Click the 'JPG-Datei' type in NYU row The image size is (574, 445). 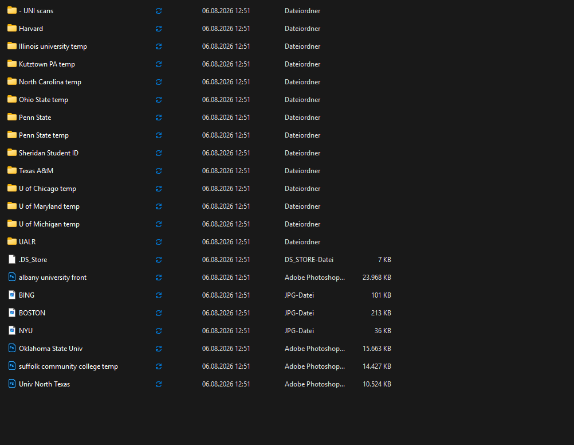click(299, 331)
